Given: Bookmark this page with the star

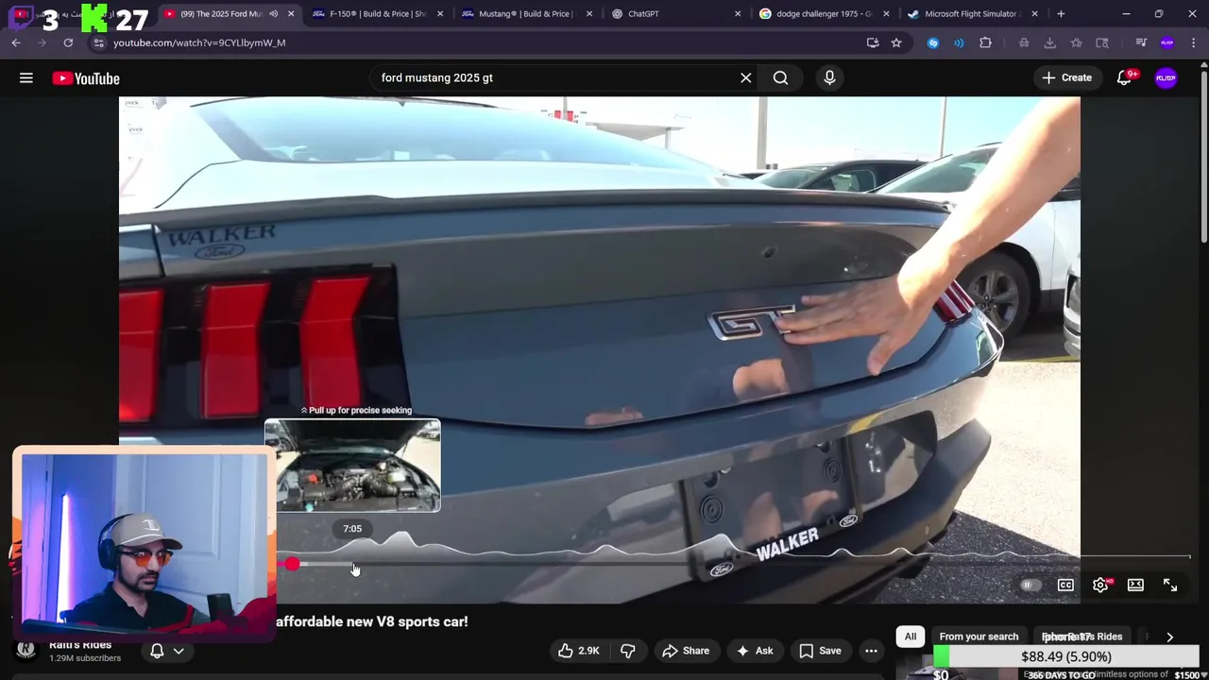Looking at the screenshot, I should coord(896,42).
